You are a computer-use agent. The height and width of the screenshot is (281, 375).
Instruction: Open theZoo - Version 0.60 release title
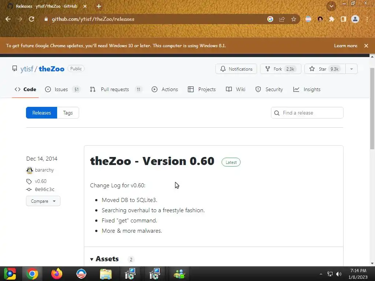[x=152, y=161]
